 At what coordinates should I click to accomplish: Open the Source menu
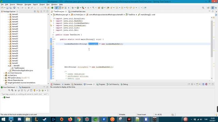pyautogui.click(x=12, y=4)
